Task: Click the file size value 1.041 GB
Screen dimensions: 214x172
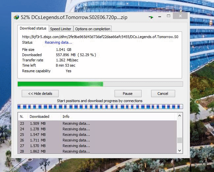Action: pyautogui.click(x=64, y=50)
